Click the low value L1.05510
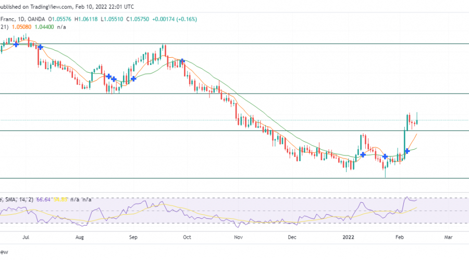This screenshot has width=469, height=260. pyautogui.click(x=112, y=19)
